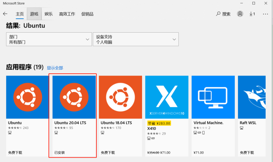Click the 29 star rating under X410
The height and width of the screenshot is (162, 273).
click(156, 133)
